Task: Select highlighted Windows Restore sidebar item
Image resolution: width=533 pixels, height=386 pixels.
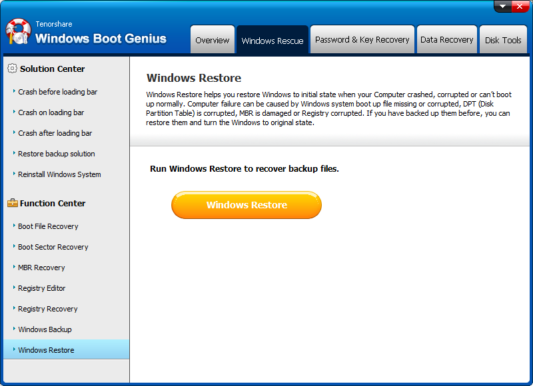Action: point(66,349)
